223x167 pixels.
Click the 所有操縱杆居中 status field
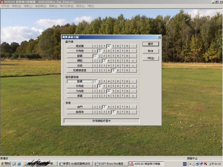pos(101,121)
